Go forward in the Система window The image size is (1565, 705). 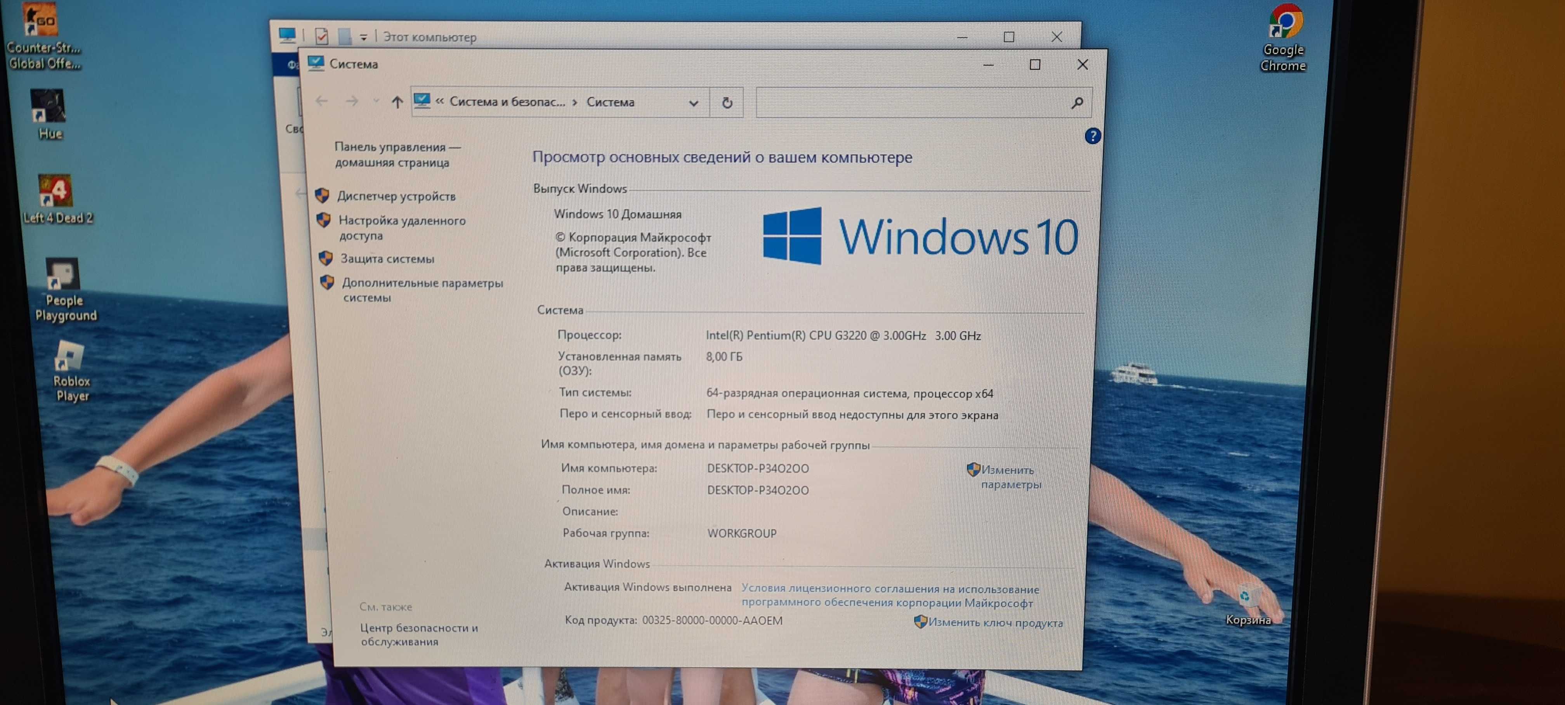[352, 101]
